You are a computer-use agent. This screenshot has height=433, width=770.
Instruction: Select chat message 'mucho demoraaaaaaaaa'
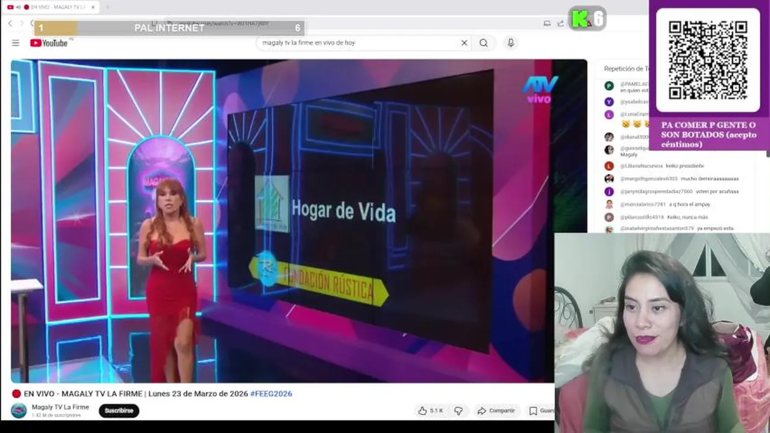(x=710, y=179)
